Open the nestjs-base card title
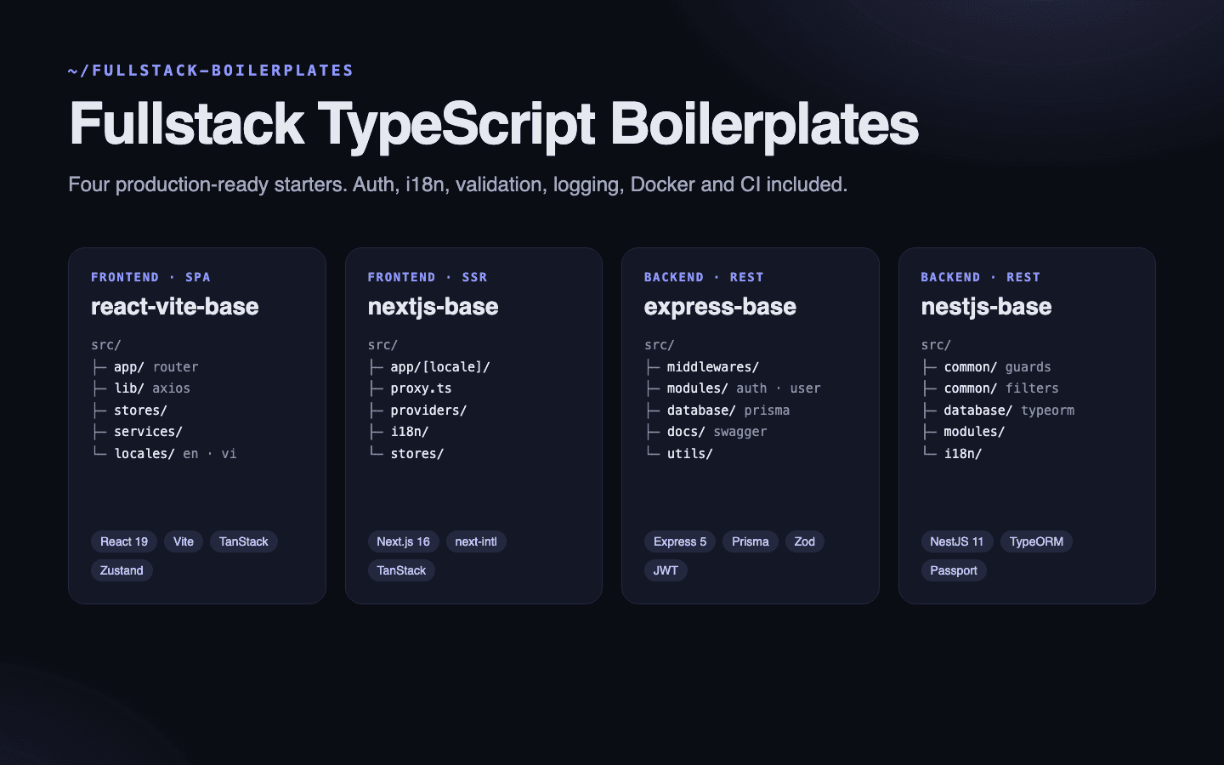The height and width of the screenshot is (765, 1224). click(x=987, y=307)
